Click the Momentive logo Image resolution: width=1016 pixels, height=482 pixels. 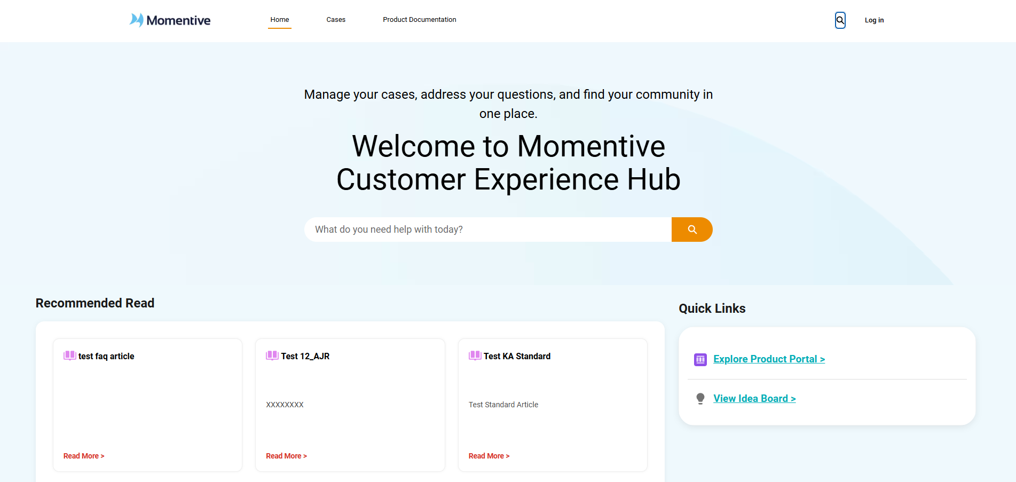pos(170,20)
